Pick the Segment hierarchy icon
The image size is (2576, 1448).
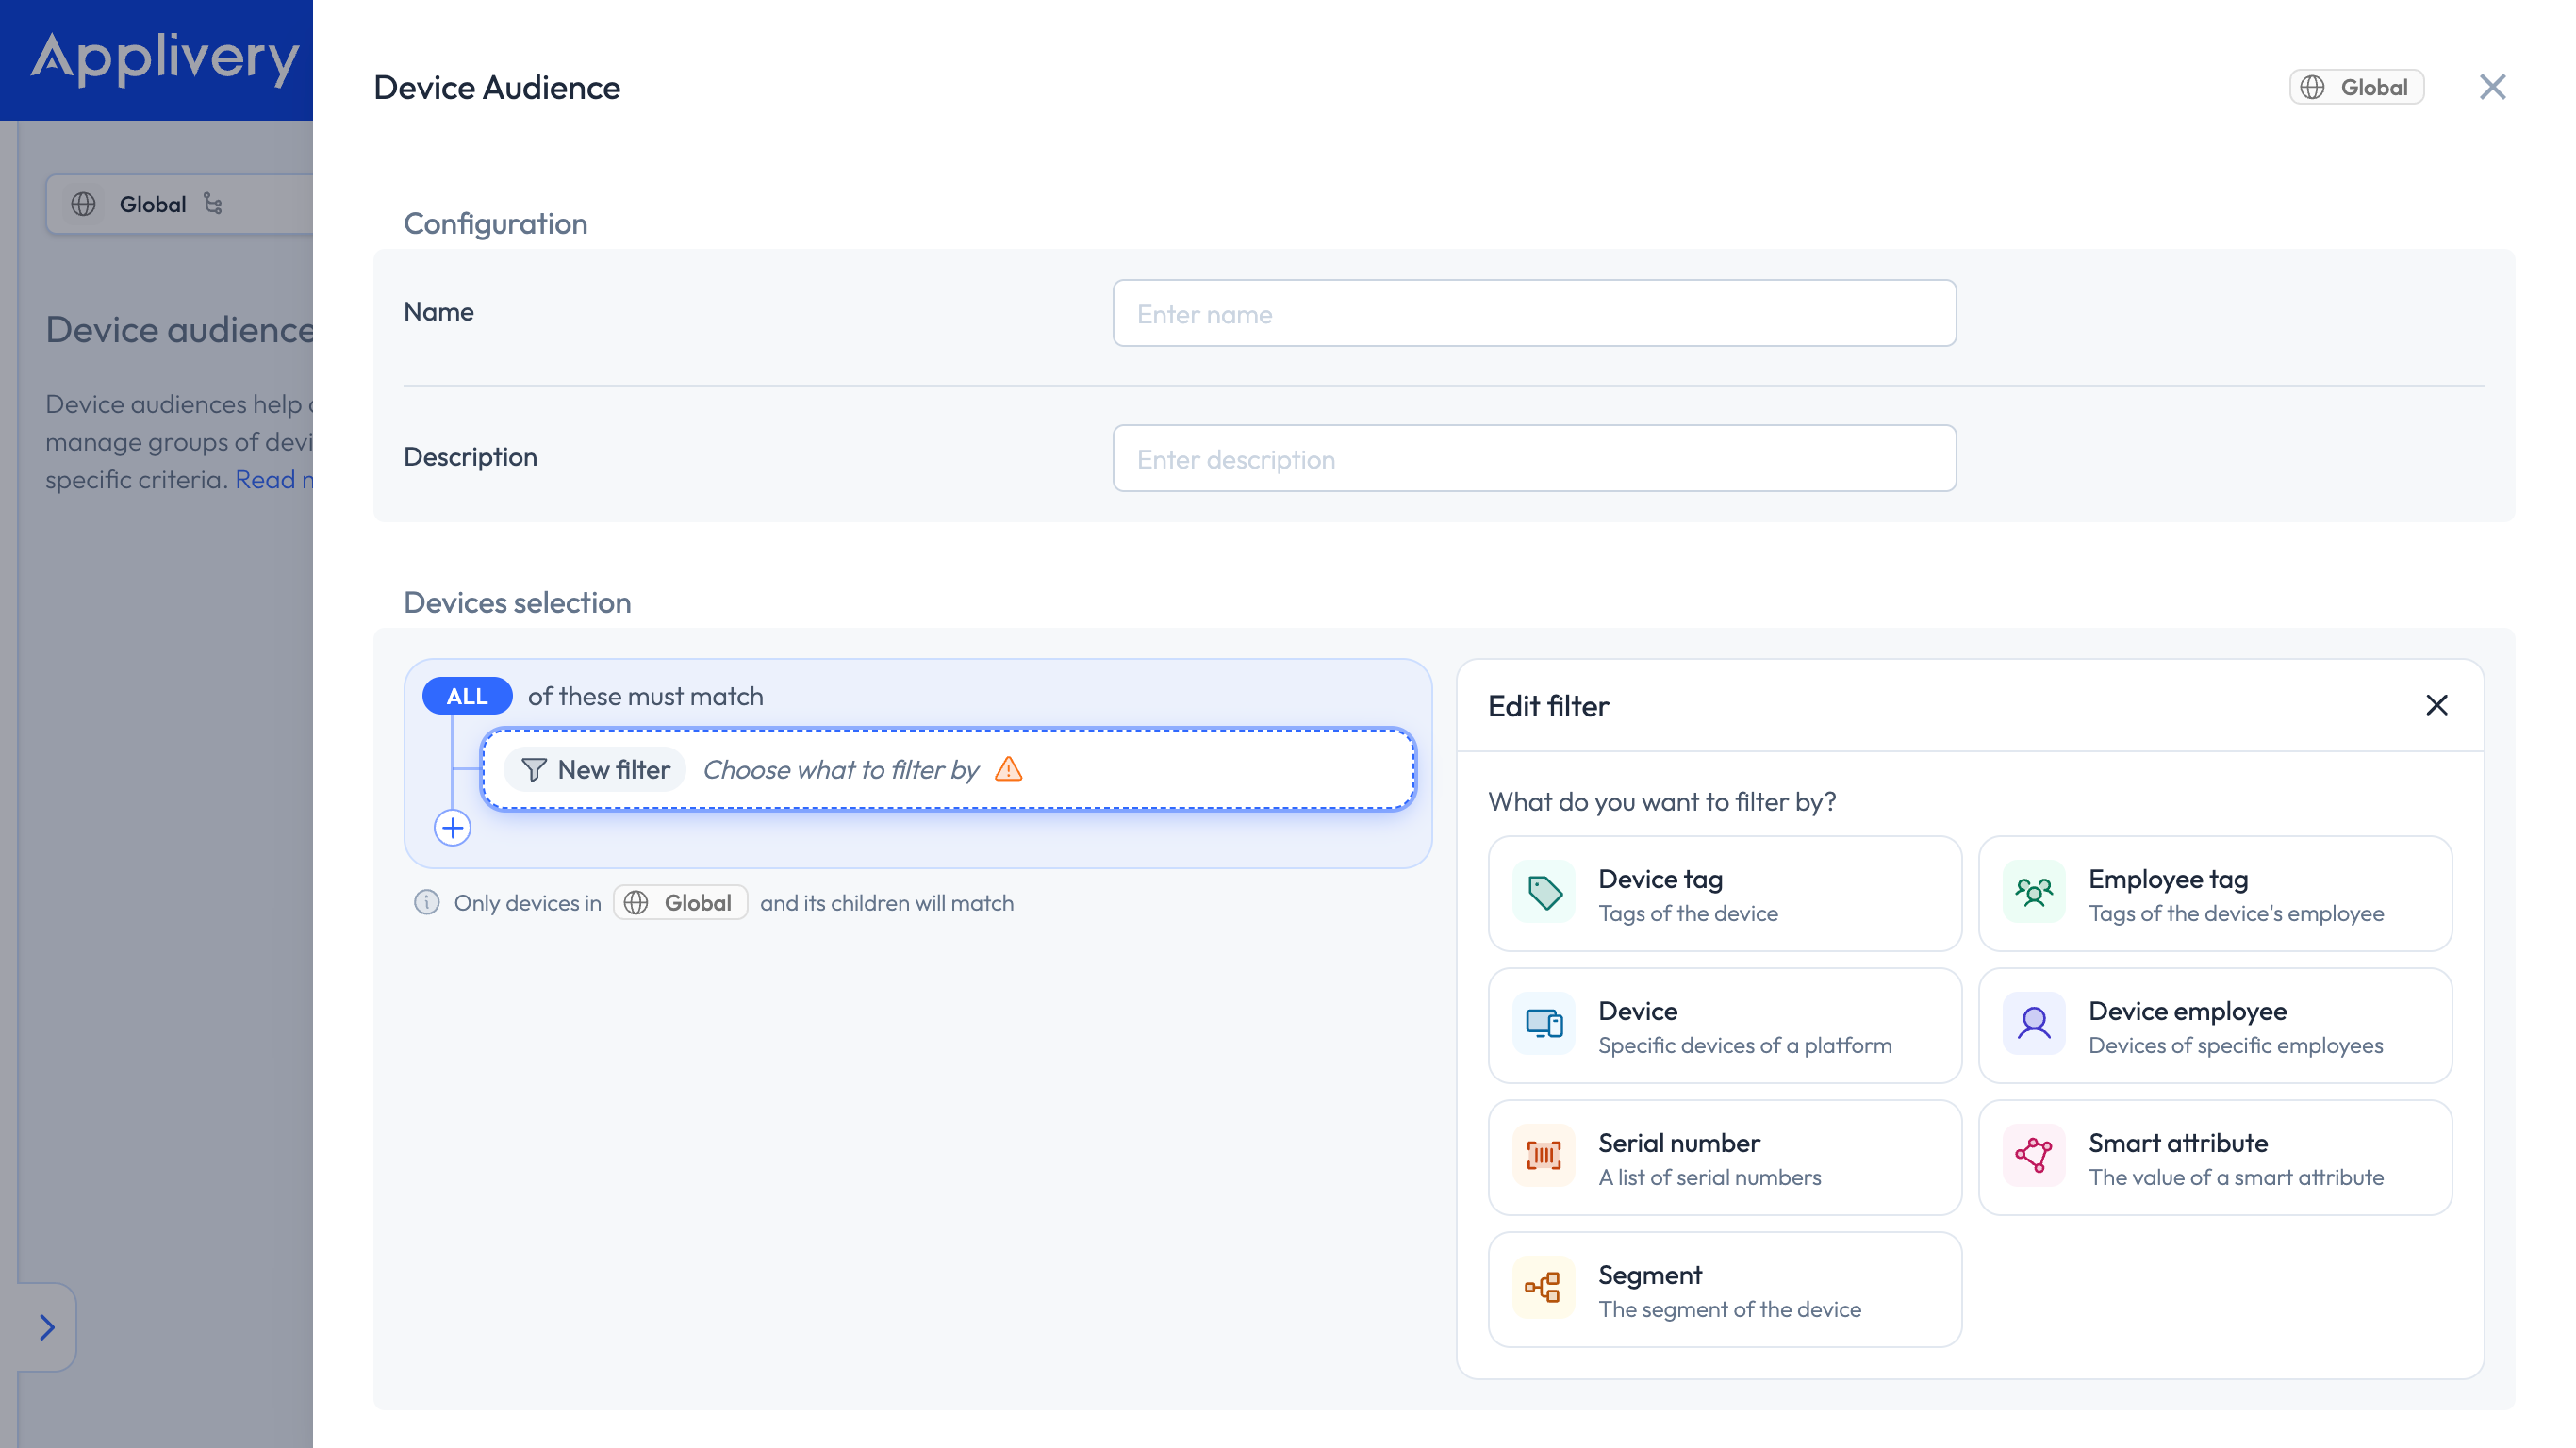point(1544,1288)
